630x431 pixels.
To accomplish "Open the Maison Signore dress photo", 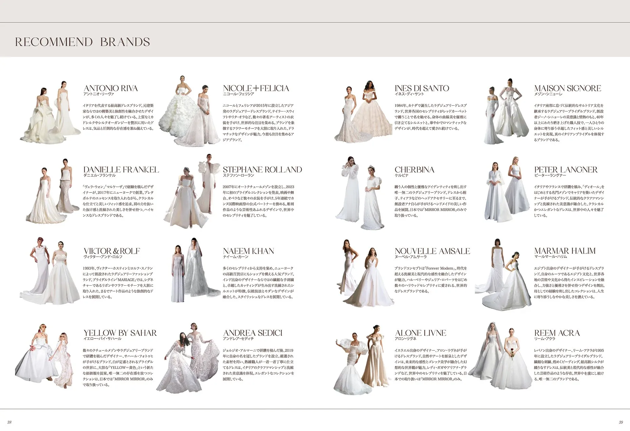I will tap(506, 112).
